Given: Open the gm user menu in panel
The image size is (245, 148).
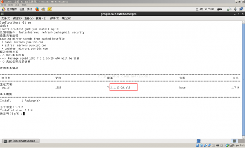Looking at the screenshot, I should pyautogui.click(x=219, y=9).
